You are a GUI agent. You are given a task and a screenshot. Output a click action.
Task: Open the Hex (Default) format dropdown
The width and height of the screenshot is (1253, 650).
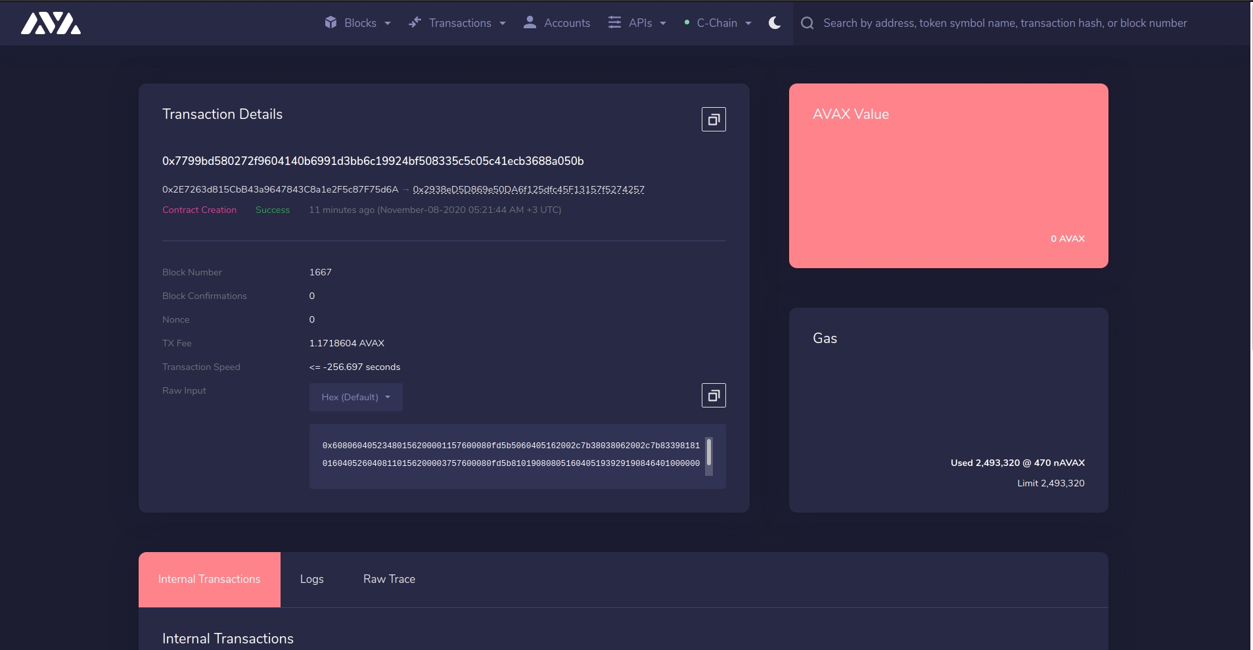coord(355,398)
